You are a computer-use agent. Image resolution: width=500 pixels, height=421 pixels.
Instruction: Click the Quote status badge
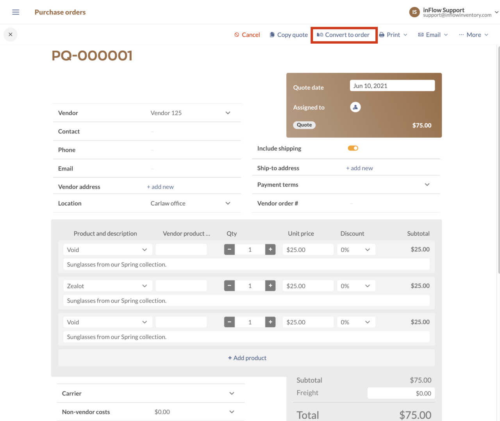point(304,125)
